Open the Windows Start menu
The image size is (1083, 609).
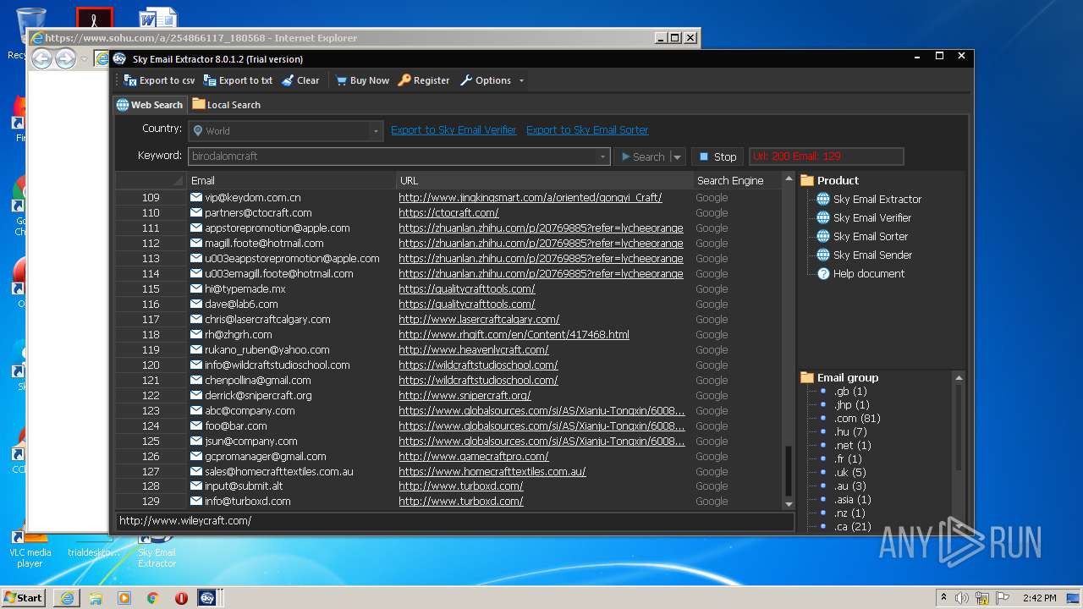[24, 597]
